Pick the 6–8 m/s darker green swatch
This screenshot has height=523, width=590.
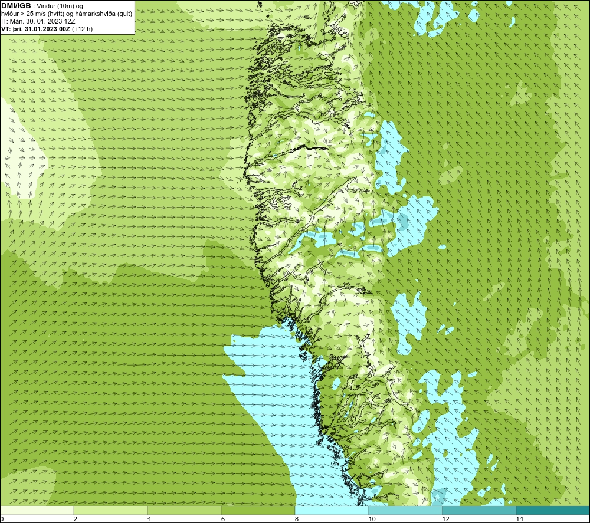coord(258,510)
